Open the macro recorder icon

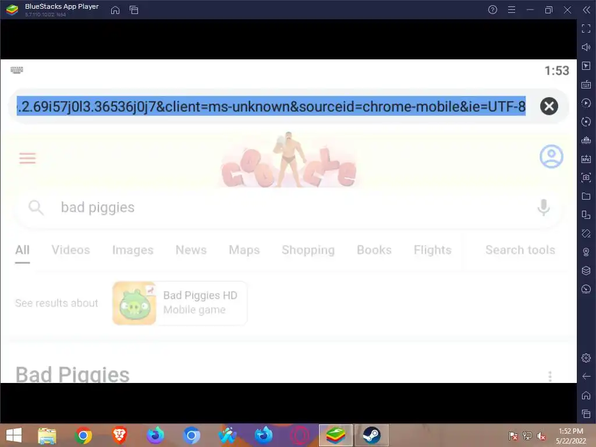click(x=586, y=122)
